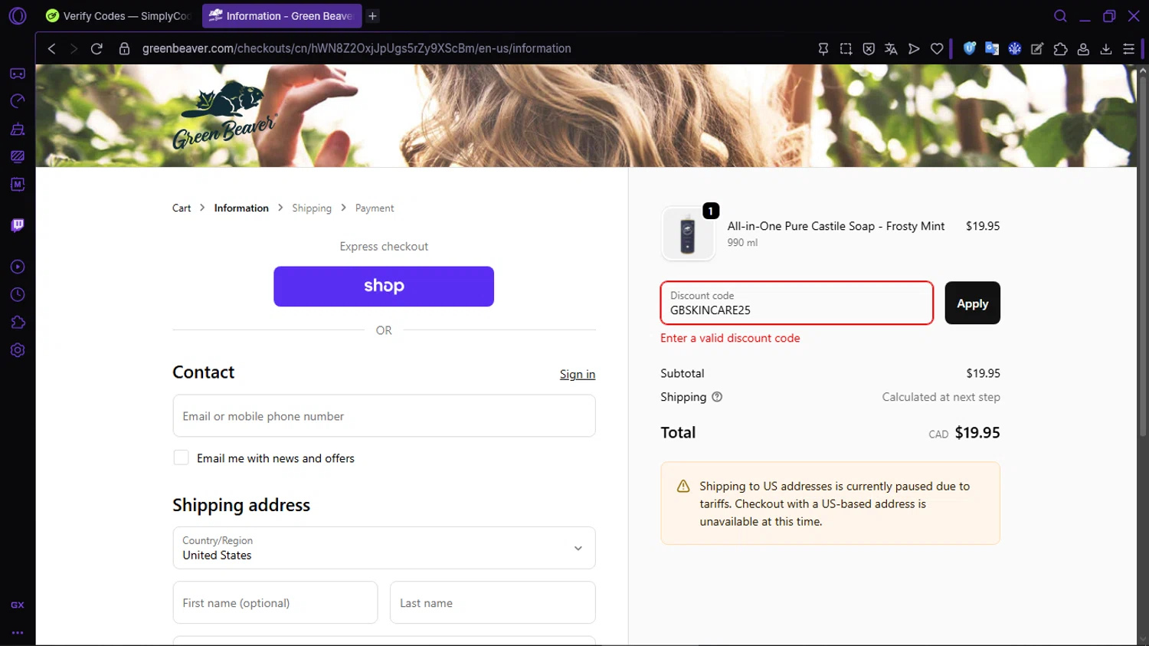Open History clock icon in sidebar
This screenshot has width=1149, height=646.
(x=18, y=294)
